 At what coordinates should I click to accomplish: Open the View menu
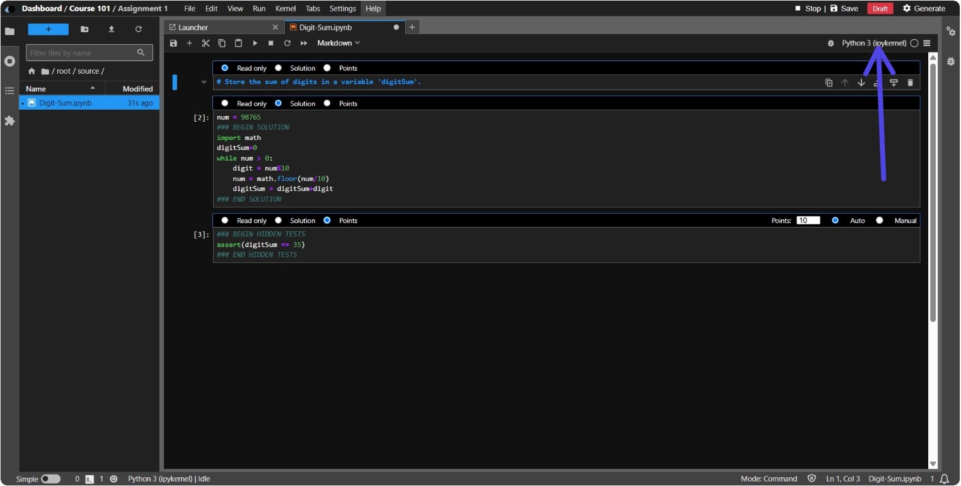click(x=235, y=9)
